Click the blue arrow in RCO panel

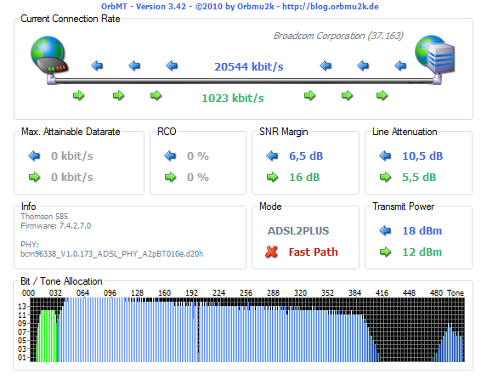[x=170, y=156]
